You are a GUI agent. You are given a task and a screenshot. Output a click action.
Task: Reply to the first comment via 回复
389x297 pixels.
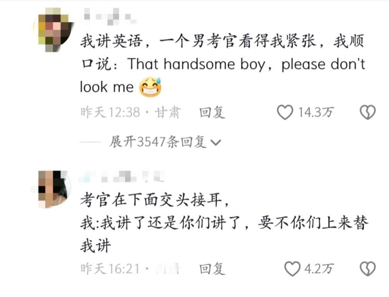click(212, 112)
